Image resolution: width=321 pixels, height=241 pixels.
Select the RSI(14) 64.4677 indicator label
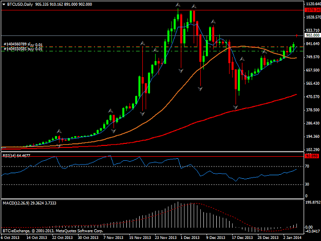tap(16, 156)
